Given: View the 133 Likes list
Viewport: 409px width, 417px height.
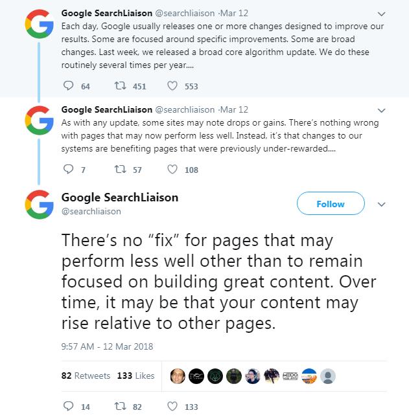Looking at the screenshot, I should (135, 376).
